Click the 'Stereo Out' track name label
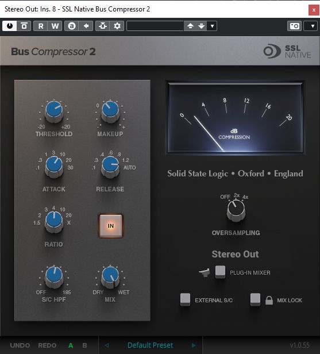This screenshot has height=354, width=320. point(235,254)
